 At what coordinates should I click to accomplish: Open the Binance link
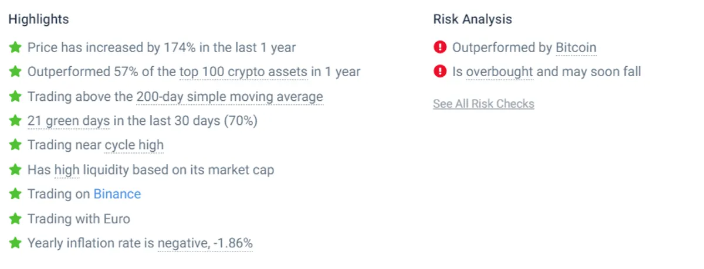(117, 194)
